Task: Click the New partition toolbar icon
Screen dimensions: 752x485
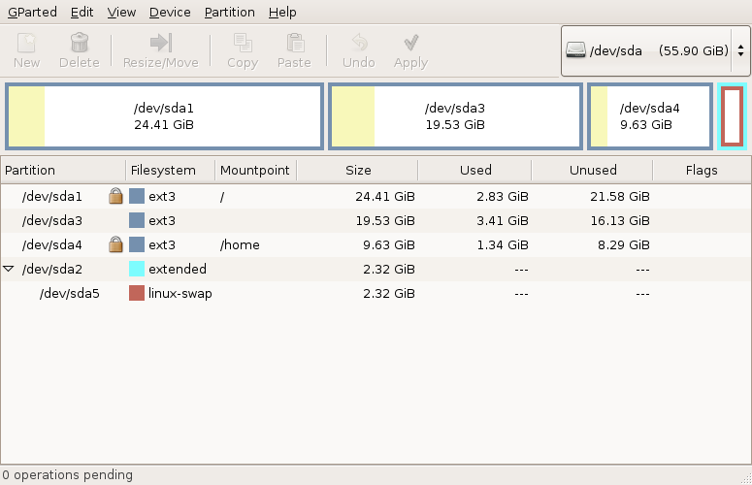Action: tap(26, 43)
